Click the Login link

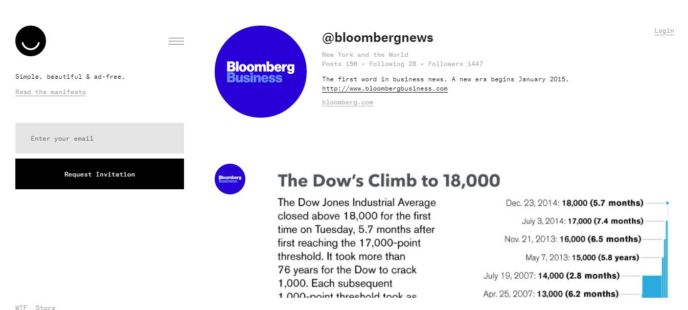point(664,31)
